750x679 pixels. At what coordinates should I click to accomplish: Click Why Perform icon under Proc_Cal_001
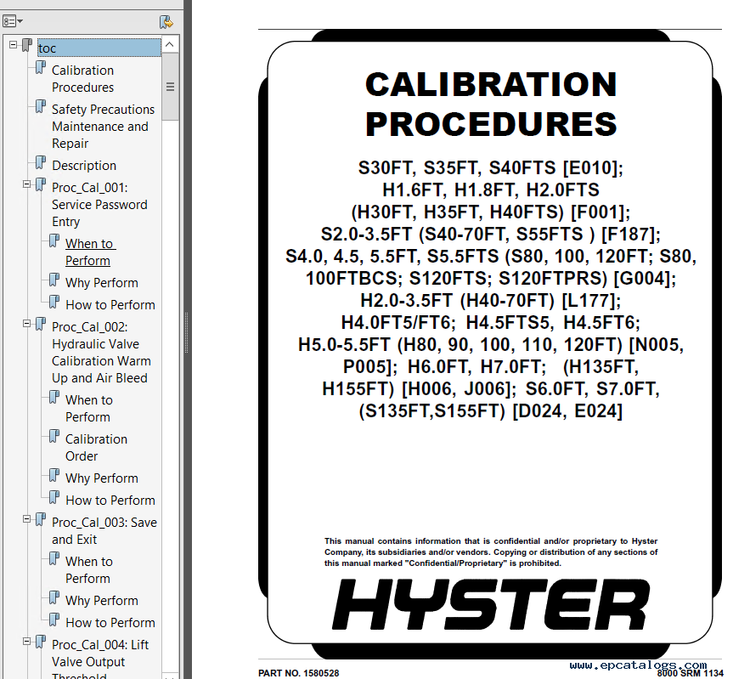coord(54,280)
